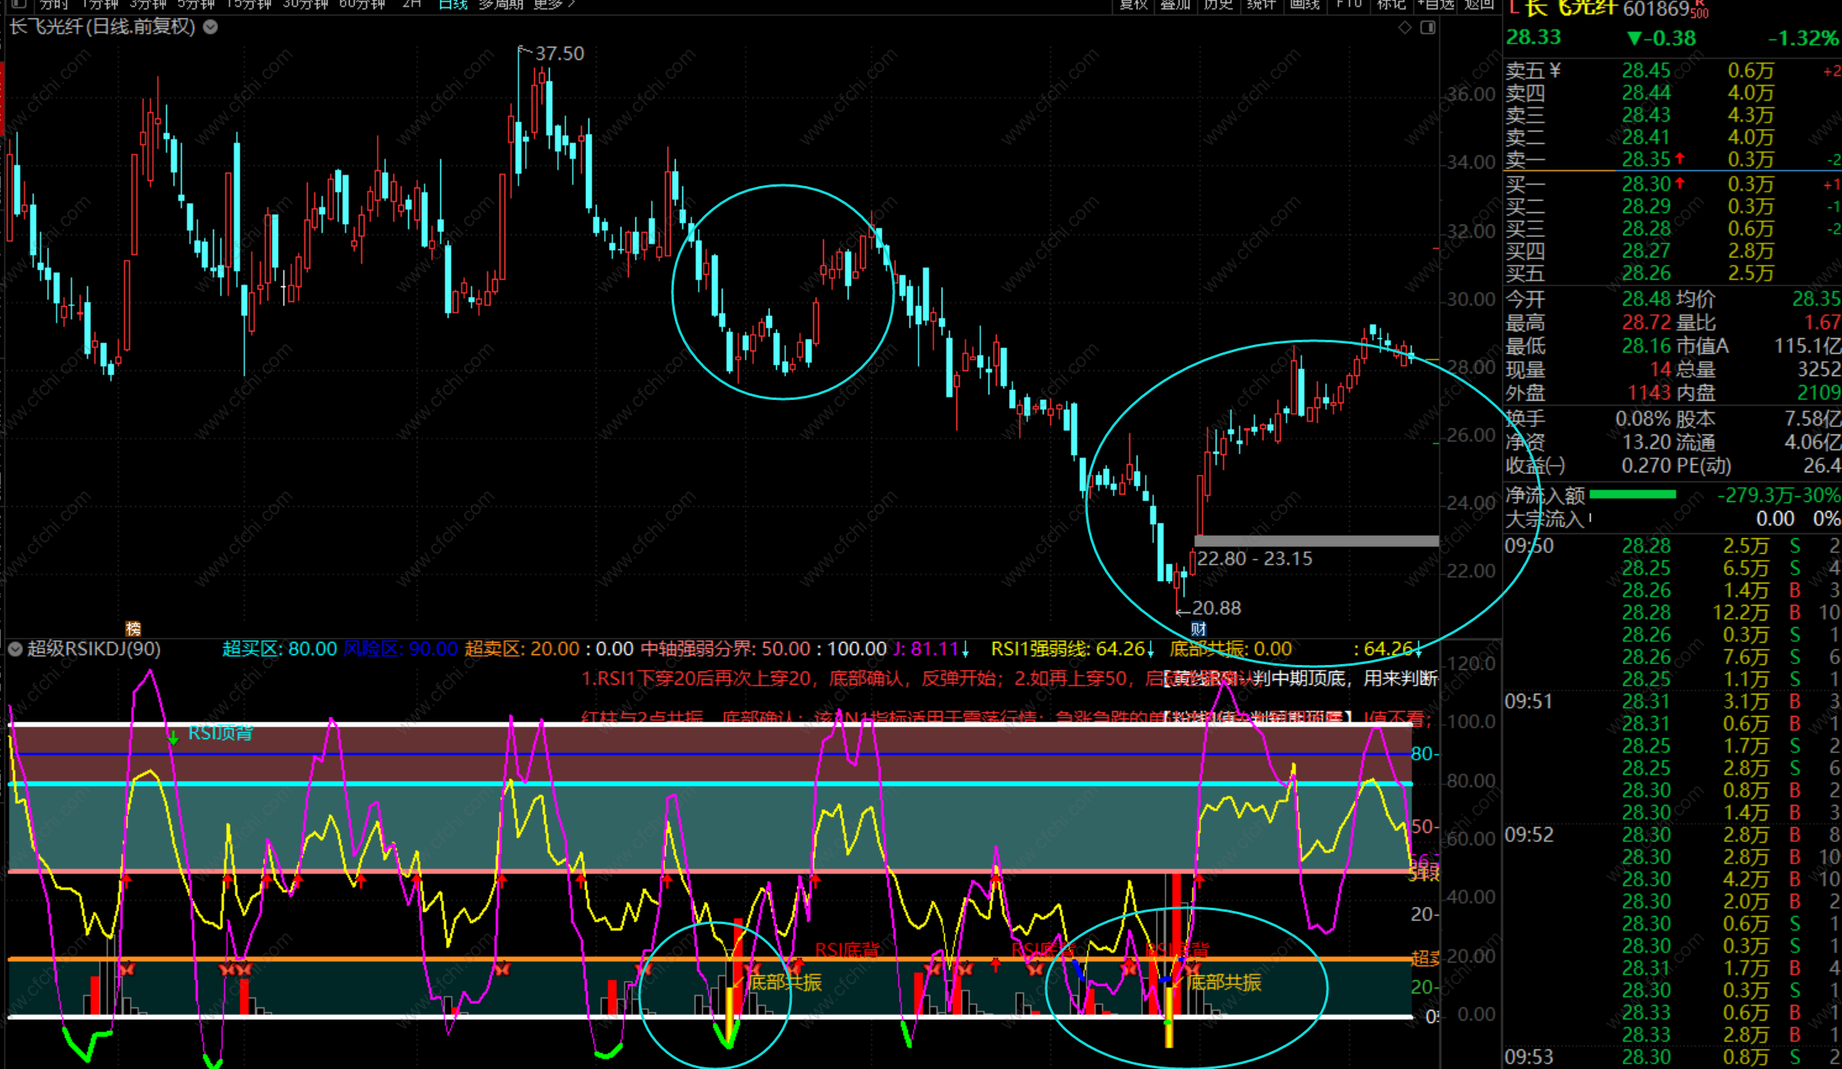Click the green RSI顶背 arrow marker
Viewport: 1842px width, 1069px height.
tap(173, 737)
